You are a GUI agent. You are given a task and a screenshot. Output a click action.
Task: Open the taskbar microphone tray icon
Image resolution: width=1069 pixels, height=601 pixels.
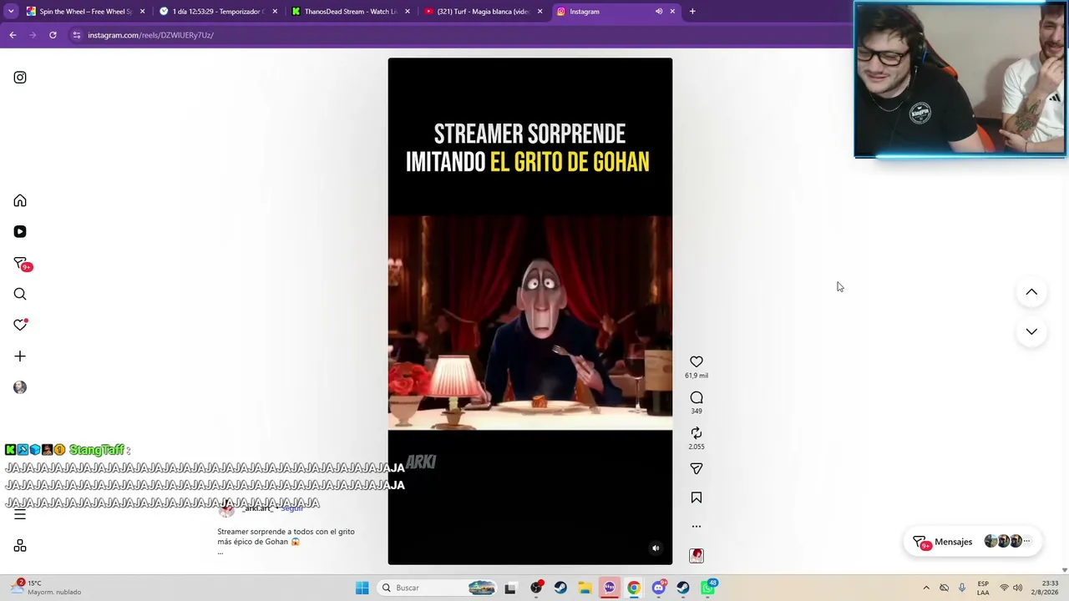pos(962,588)
